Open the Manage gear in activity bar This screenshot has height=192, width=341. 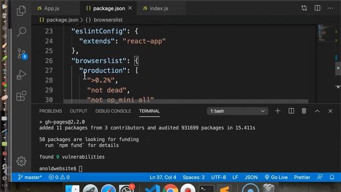click(x=21, y=161)
